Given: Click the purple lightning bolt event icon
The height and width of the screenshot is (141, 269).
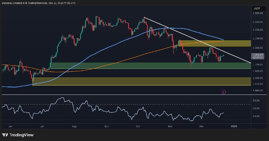Looking at the screenshot, I should pyautogui.click(x=224, y=92).
